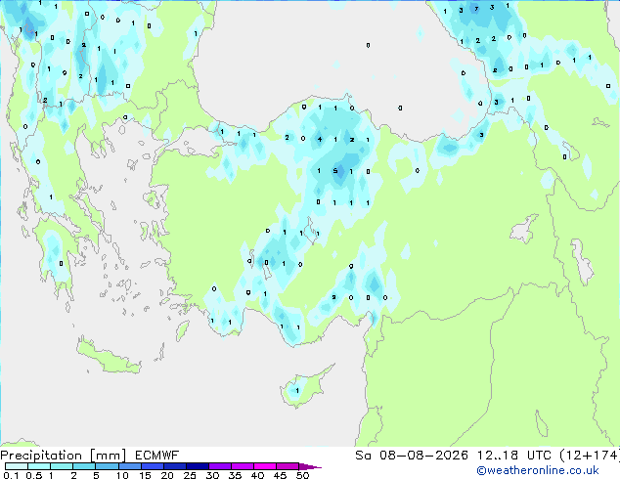The width and height of the screenshot is (620, 479).
Task: Click the 'Precipitation [mm]' title text
Action: [63, 456]
